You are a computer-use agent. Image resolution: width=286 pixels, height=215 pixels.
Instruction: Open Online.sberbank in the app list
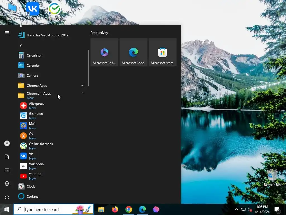pos(51,146)
